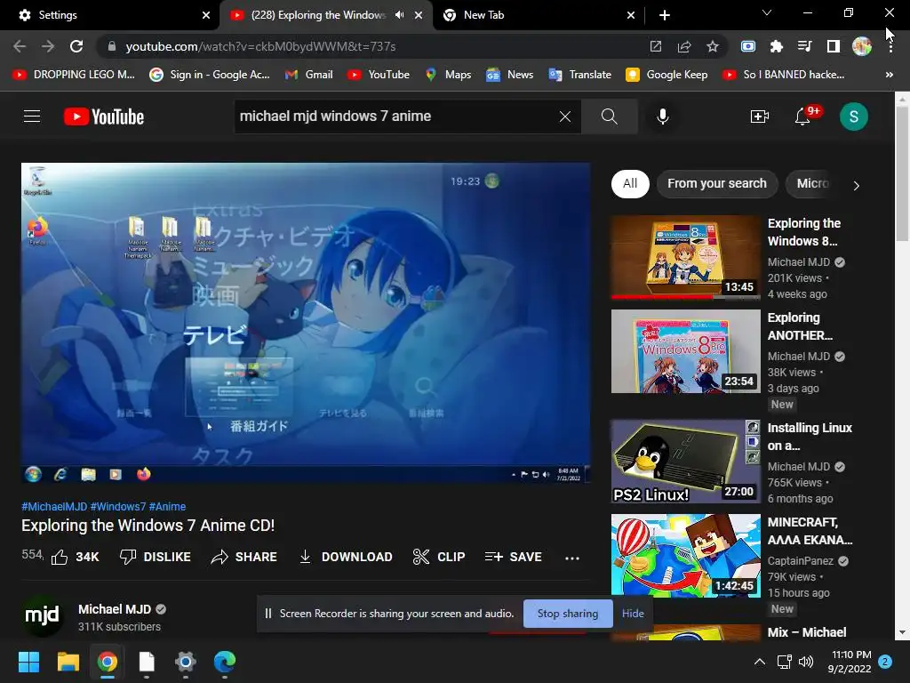Image resolution: width=910 pixels, height=683 pixels.
Task: Open a new browser tab
Action: (x=665, y=15)
